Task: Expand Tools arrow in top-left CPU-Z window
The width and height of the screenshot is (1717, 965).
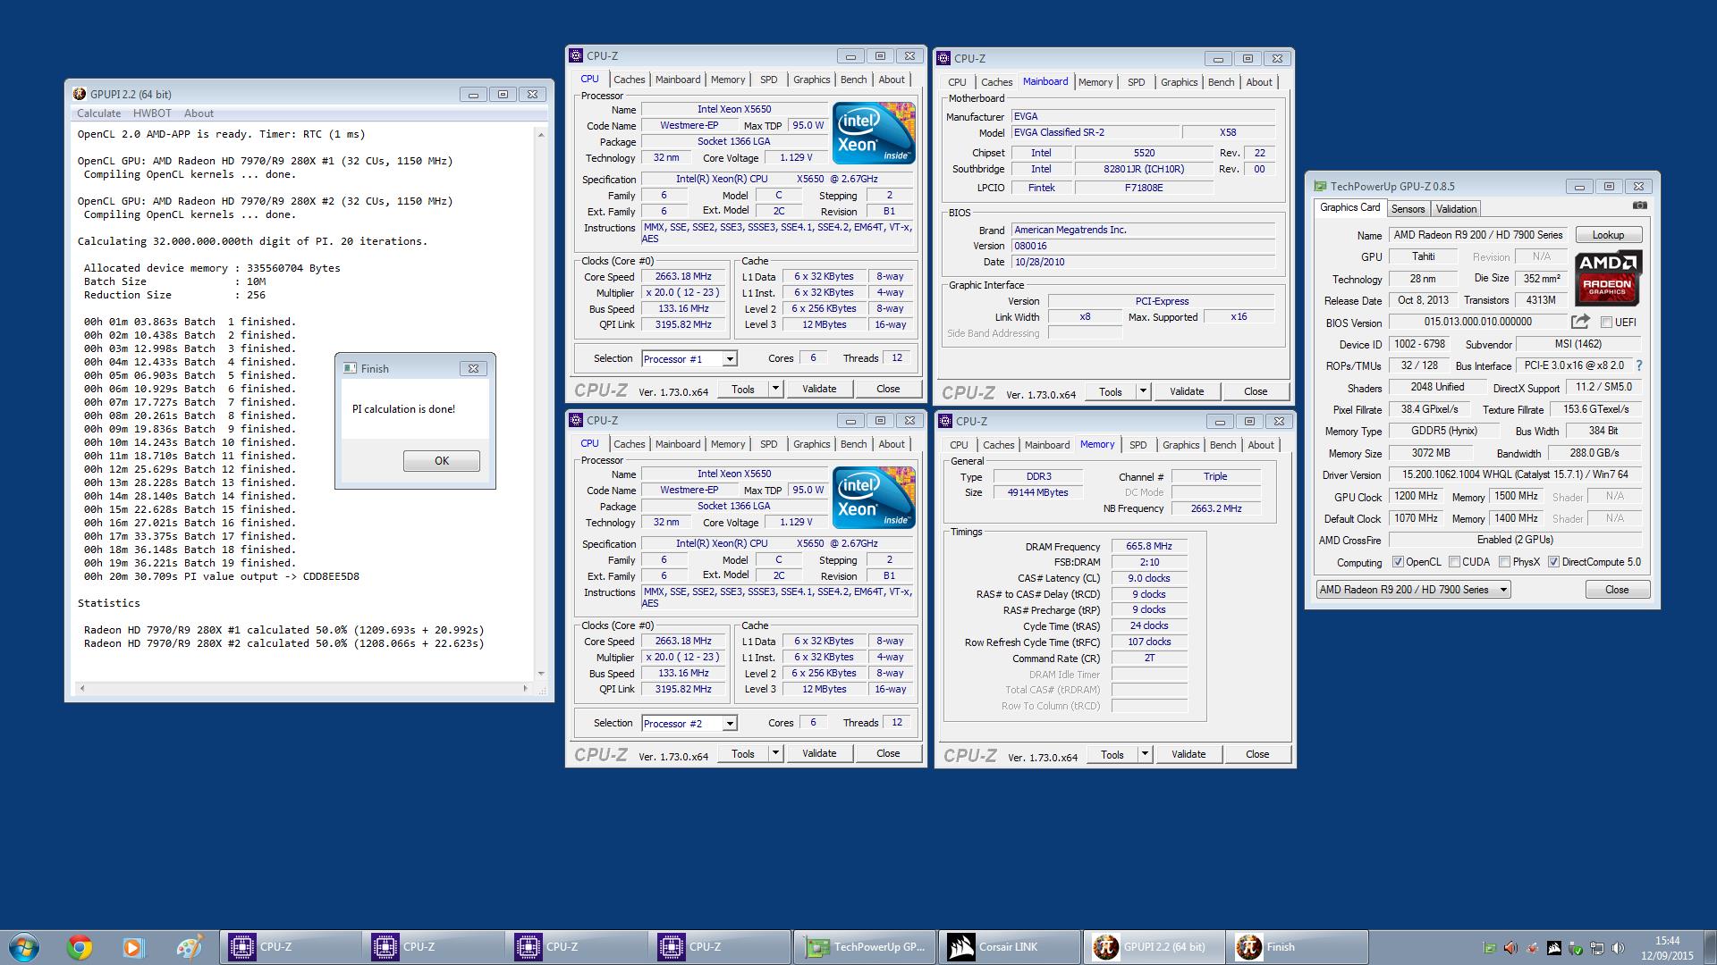Action: point(775,389)
